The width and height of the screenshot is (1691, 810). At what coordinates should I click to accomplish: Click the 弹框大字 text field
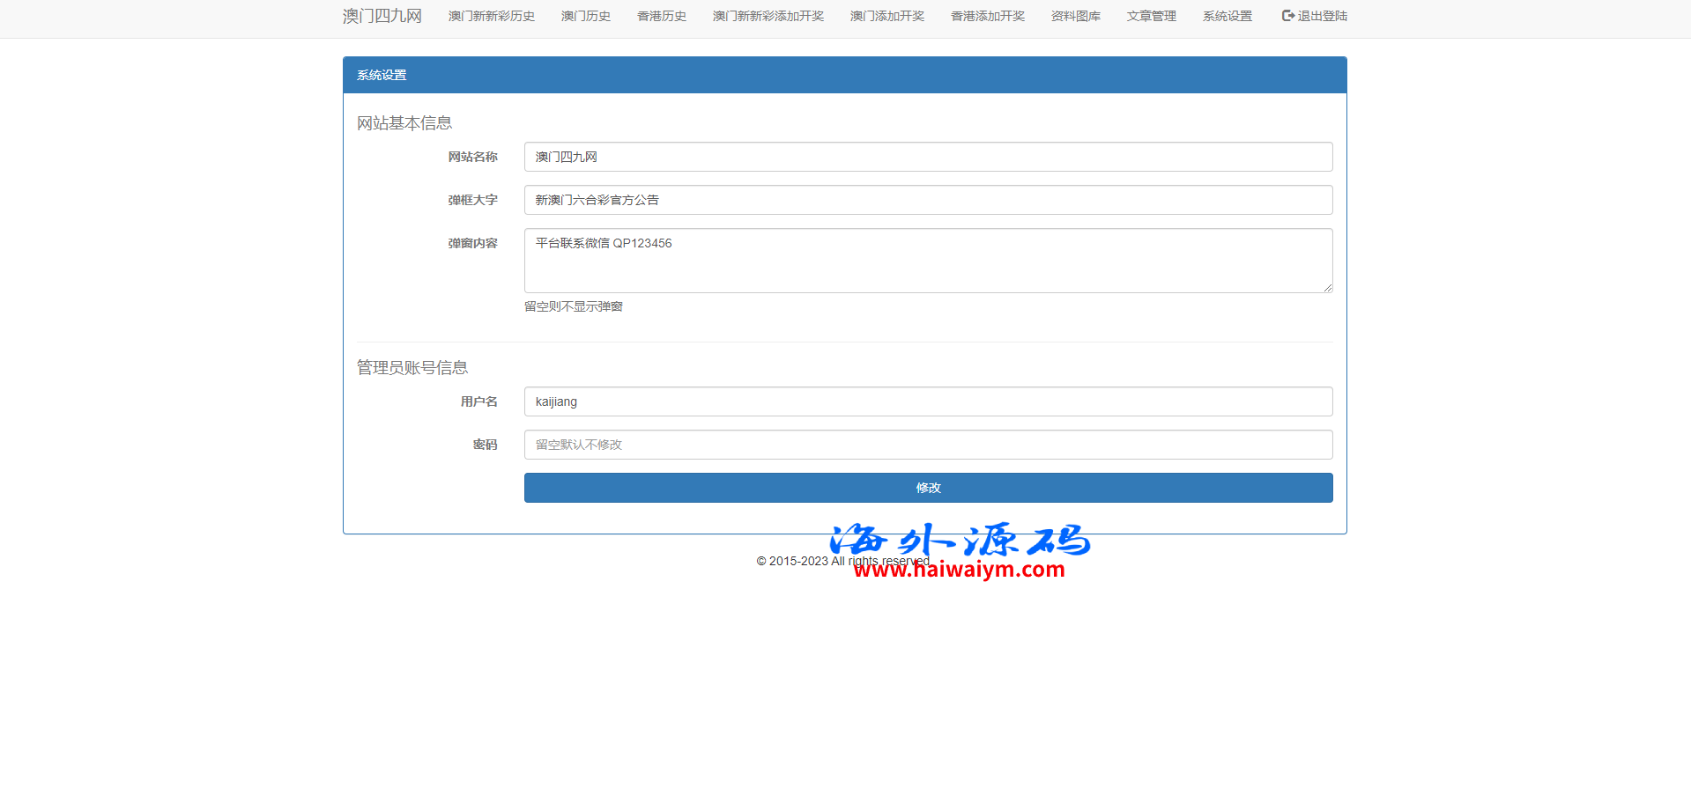927,200
